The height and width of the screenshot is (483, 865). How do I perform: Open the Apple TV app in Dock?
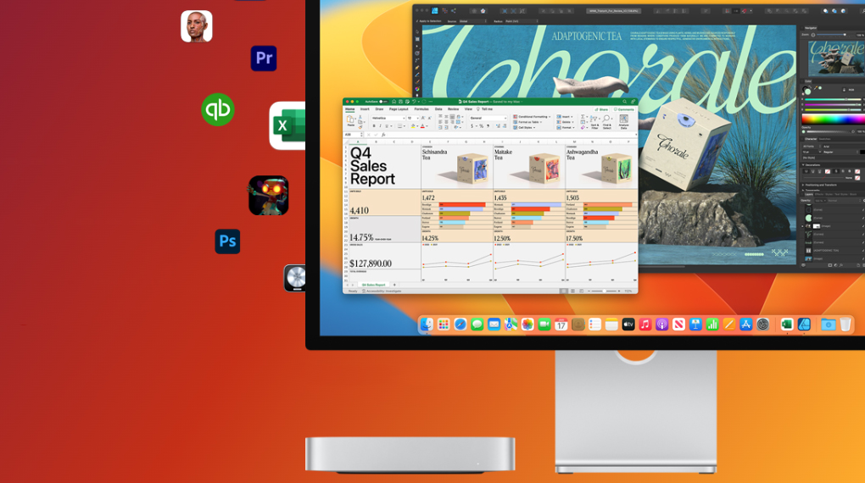tap(628, 325)
